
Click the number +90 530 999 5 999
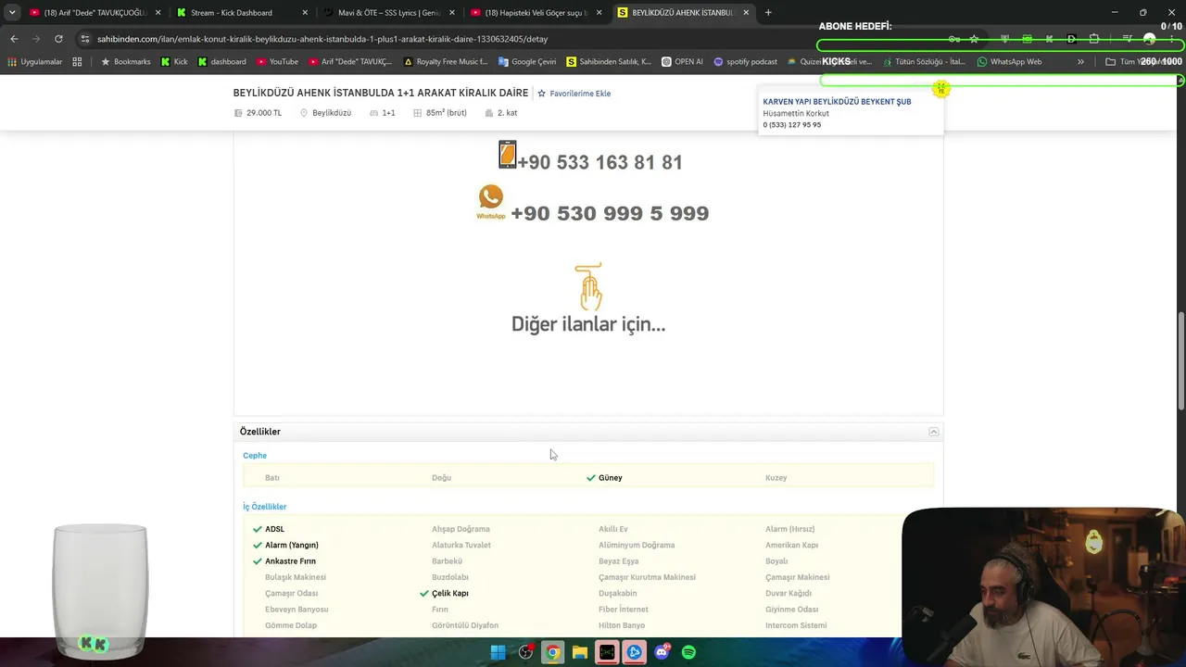(610, 213)
